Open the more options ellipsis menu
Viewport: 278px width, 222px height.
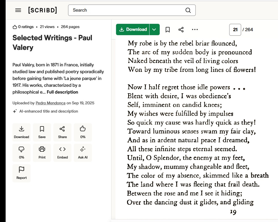coord(195,29)
